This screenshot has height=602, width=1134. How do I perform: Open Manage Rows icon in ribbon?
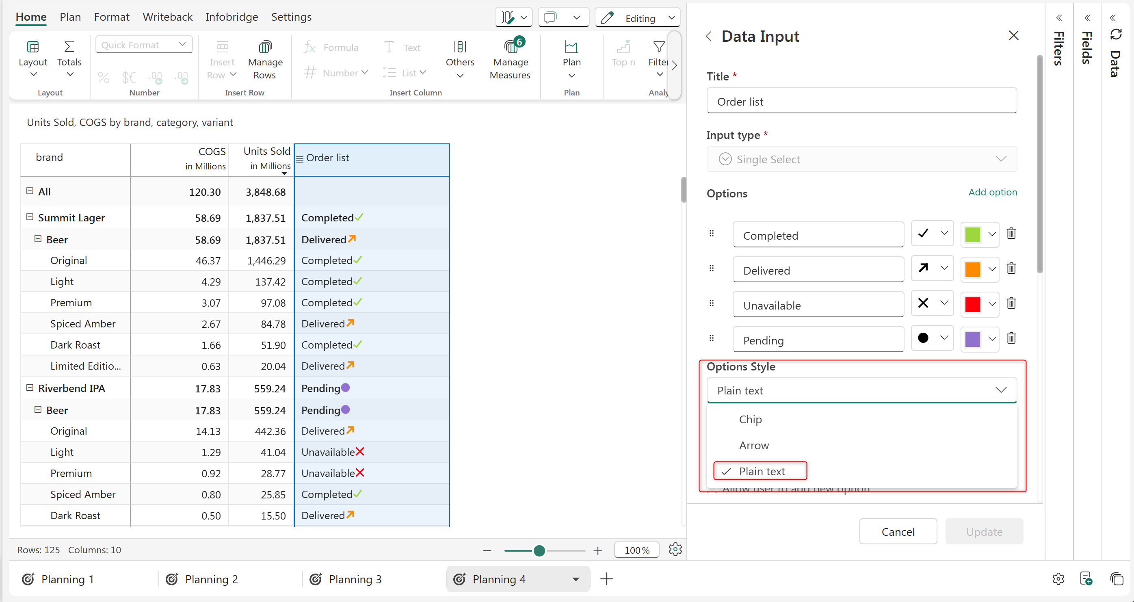point(265,48)
